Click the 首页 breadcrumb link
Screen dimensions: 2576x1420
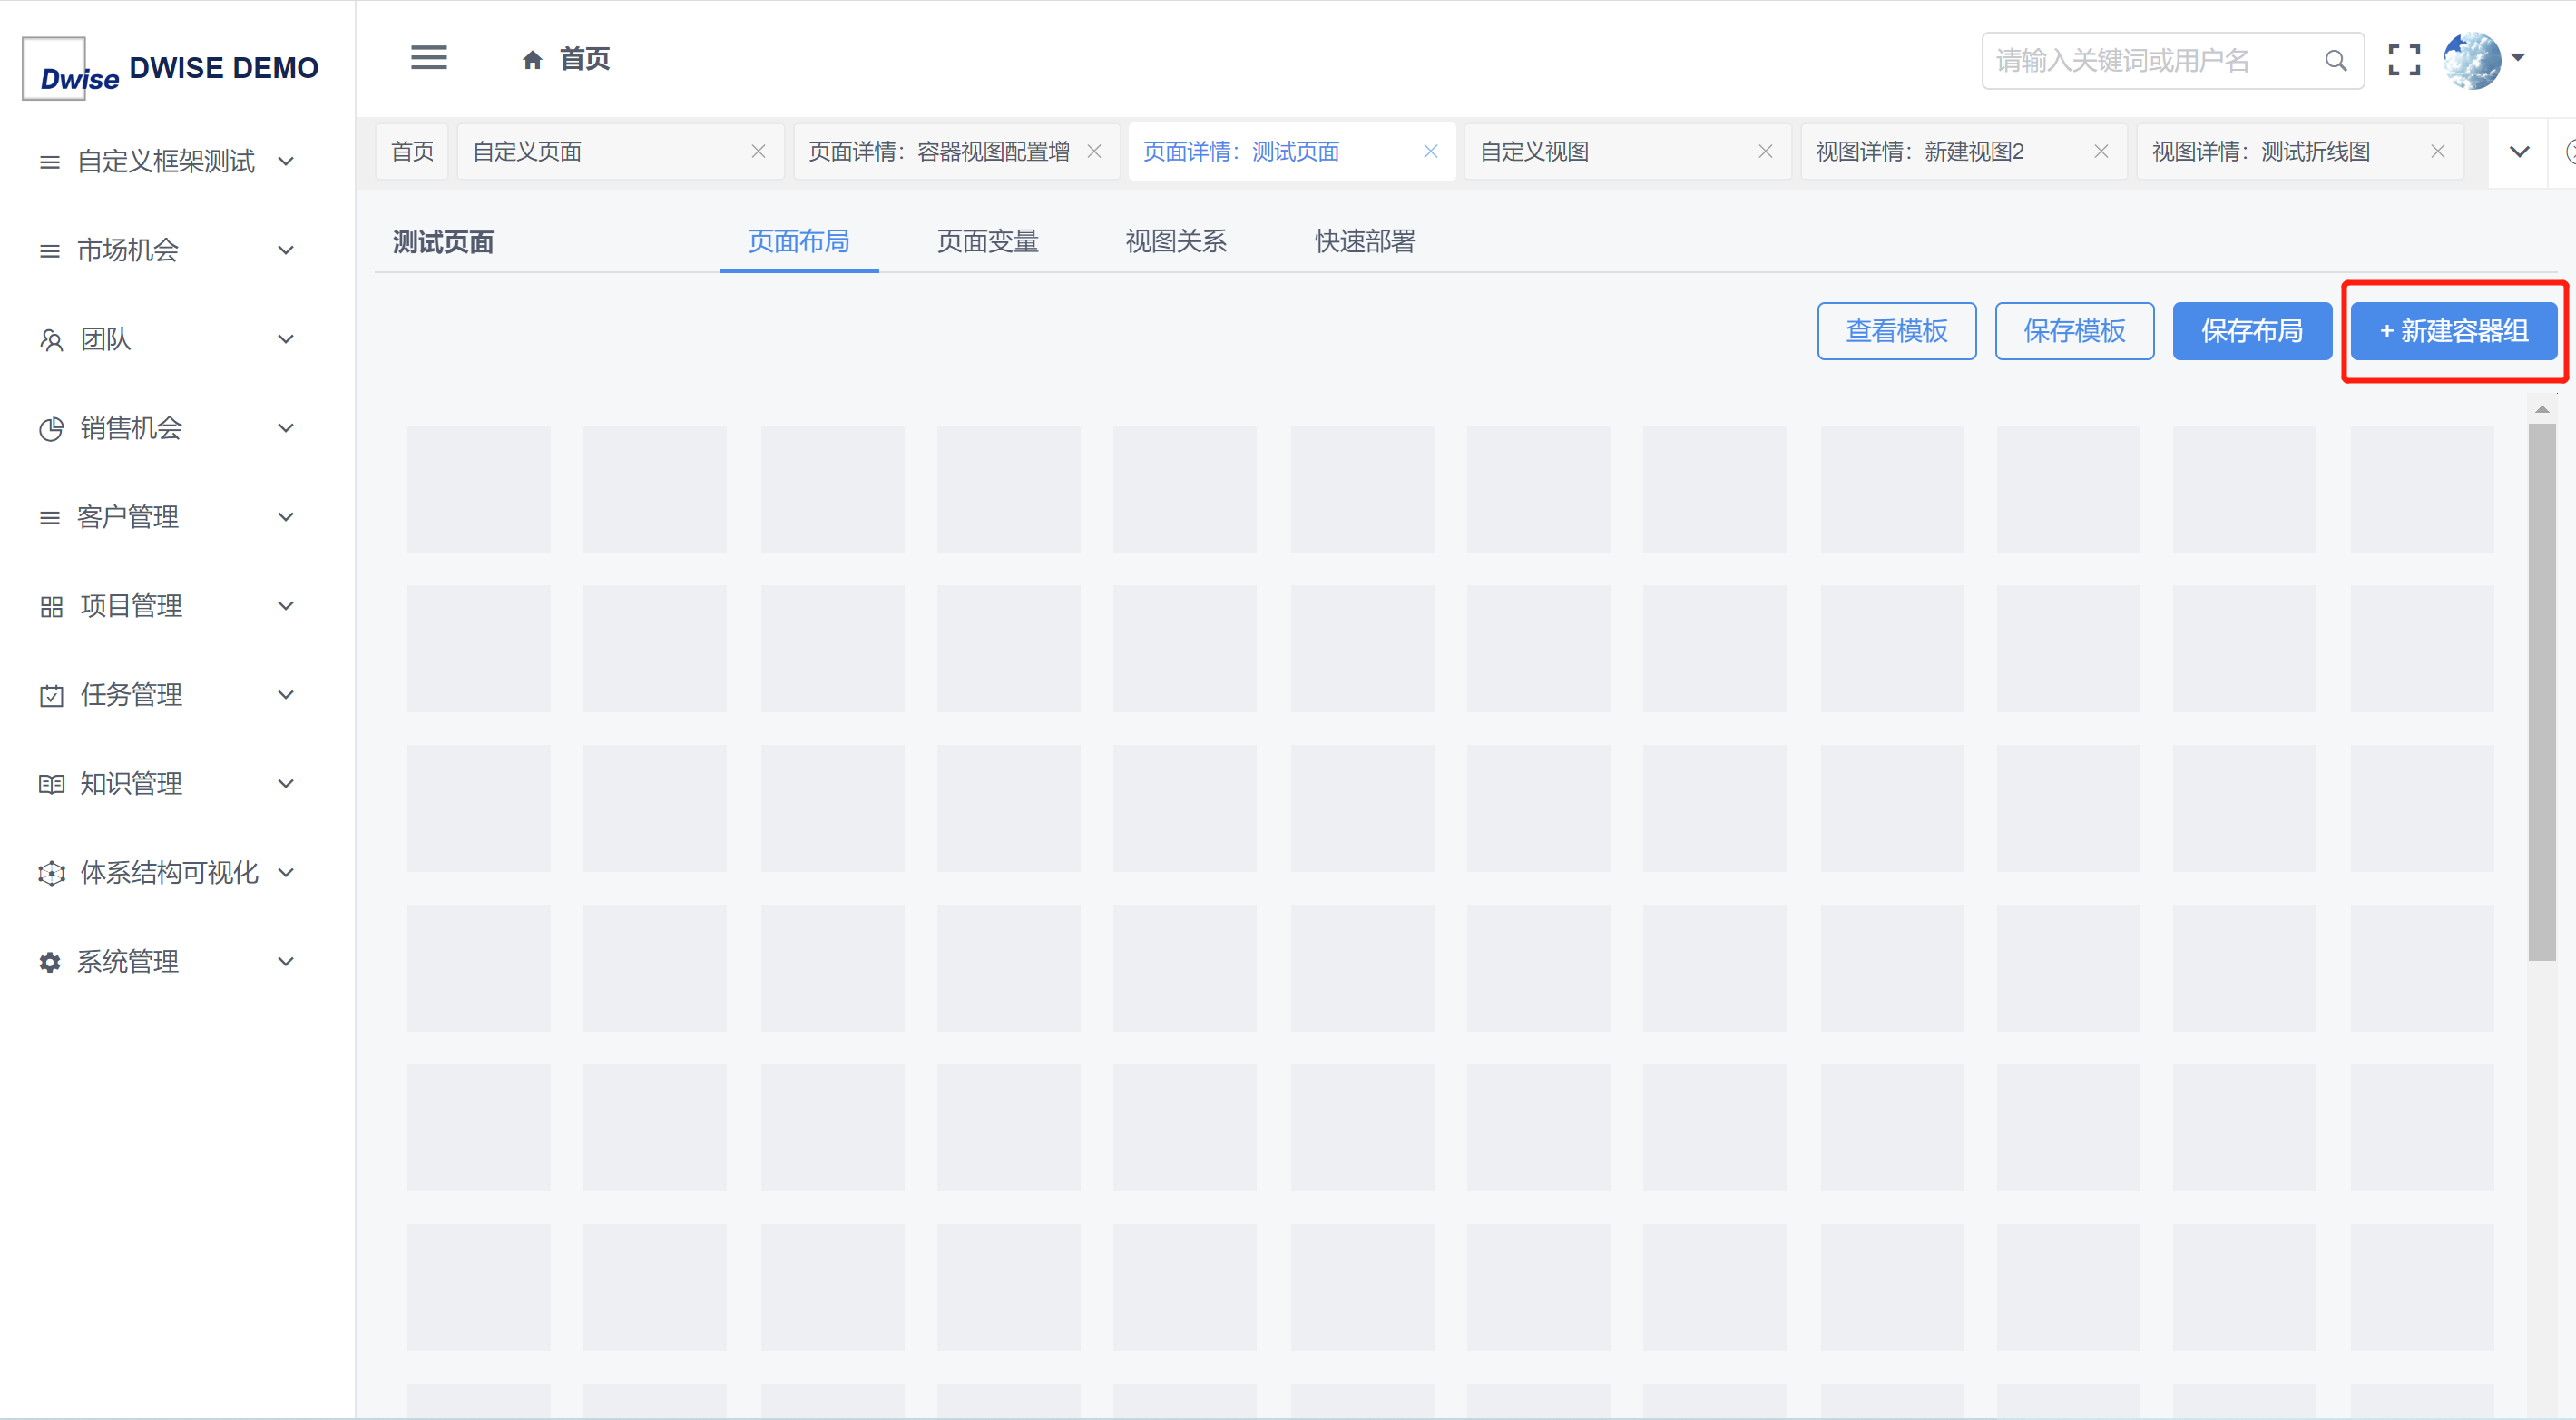[584, 60]
